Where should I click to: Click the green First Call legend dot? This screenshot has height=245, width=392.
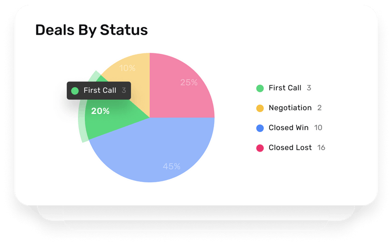click(260, 89)
